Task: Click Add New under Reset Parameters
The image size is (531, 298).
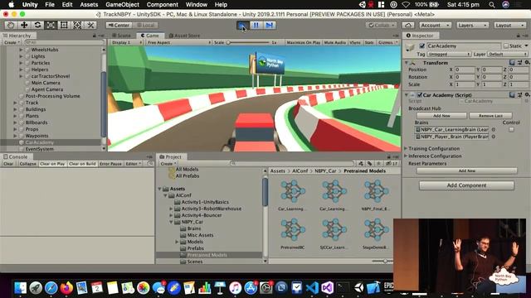Action: [x=466, y=171]
